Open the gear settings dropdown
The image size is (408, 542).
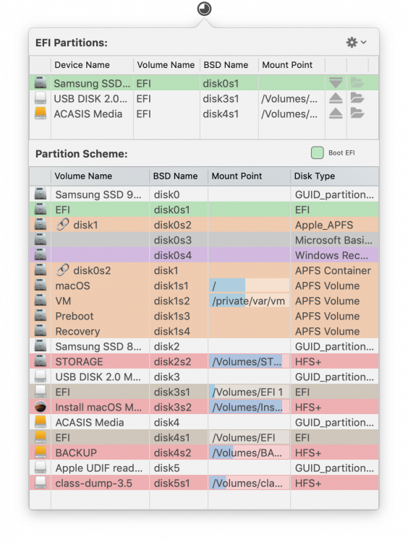(356, 42)
